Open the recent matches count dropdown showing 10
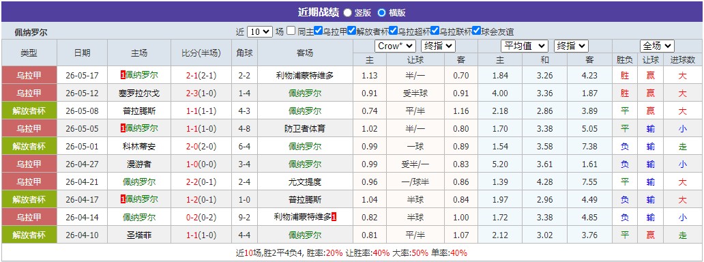Image resolution: width=704 pixels, height=262 pixels. (x=259, y=31)
